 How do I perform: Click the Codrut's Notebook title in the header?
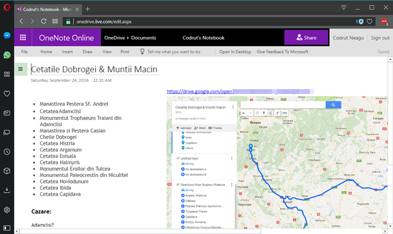204,38
